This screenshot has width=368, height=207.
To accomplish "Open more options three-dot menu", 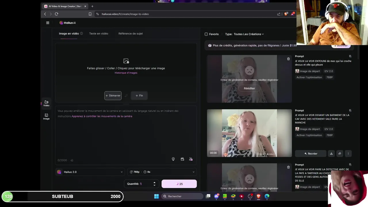I will click(x=348, y=154).
